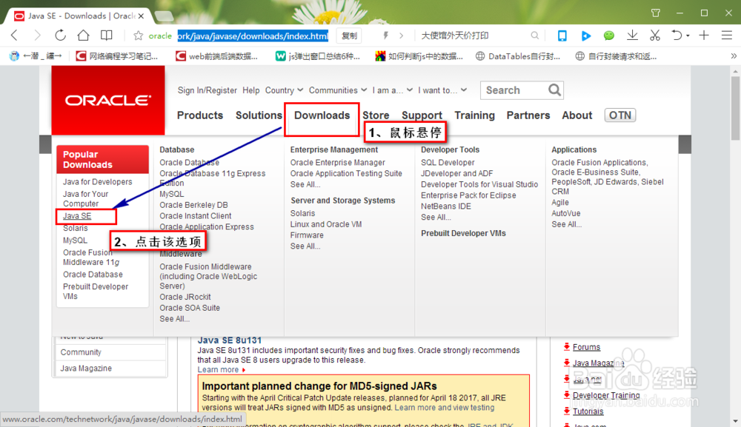741x427 pixels.
Task: Open Store menu
Action: 376,115
